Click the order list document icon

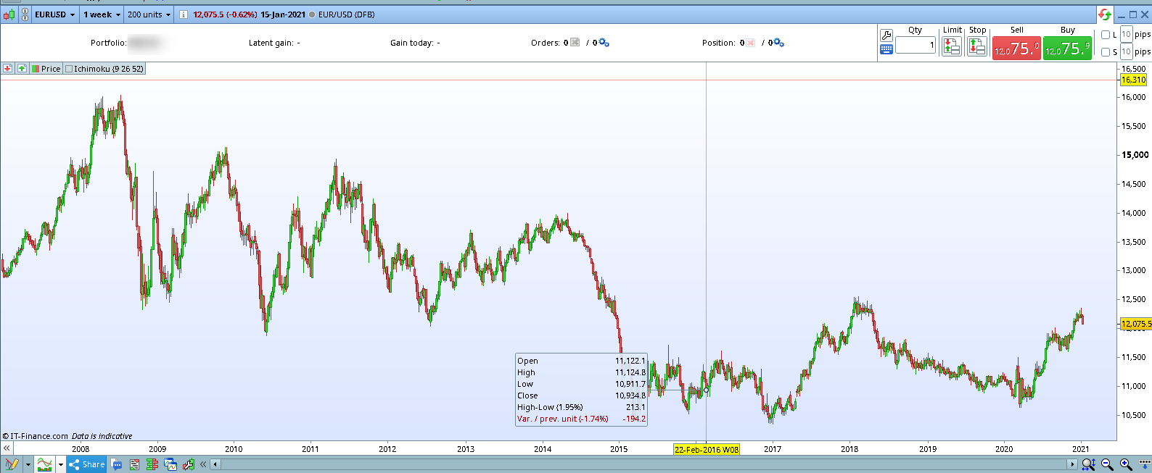click(134, 464)
